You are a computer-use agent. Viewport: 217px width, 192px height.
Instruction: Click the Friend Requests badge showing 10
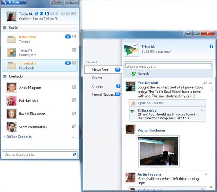pyautogui.click(x=118, y=94)
